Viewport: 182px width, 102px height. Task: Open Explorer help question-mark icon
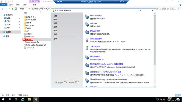click(181, 5)
